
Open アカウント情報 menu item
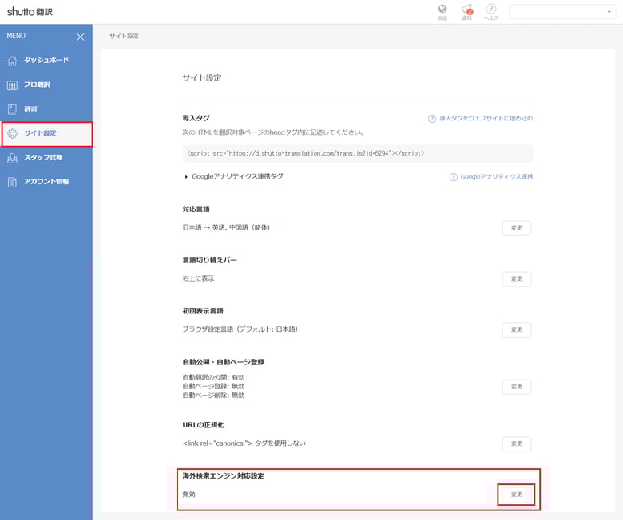tap(46, 182)
